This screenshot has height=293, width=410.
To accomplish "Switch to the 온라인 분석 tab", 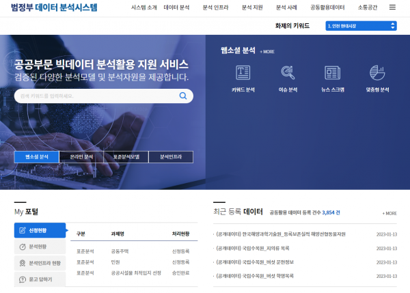I will 81,157.
